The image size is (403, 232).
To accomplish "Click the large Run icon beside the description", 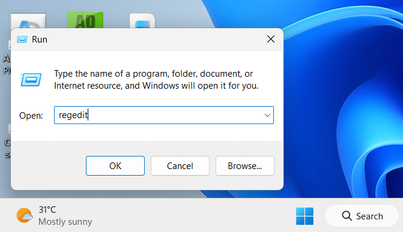I will coord(31,80).
